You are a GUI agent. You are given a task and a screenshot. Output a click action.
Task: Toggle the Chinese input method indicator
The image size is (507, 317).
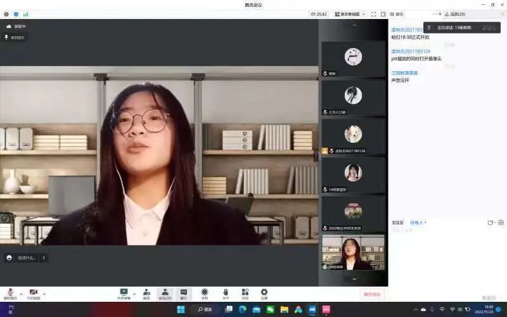tap(442, 309)
